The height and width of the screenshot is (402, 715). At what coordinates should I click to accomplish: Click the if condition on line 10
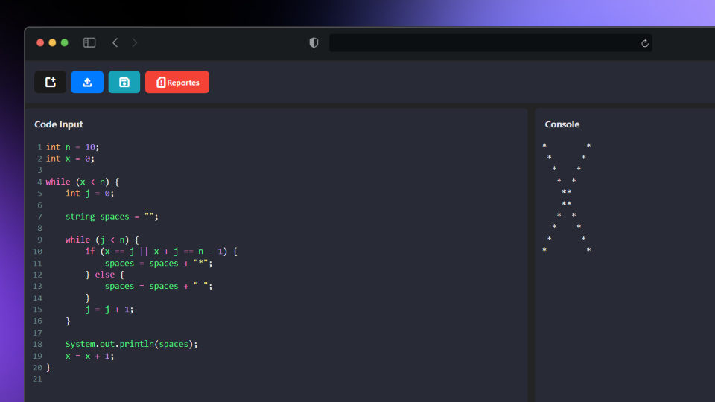[x=162, y=251]
